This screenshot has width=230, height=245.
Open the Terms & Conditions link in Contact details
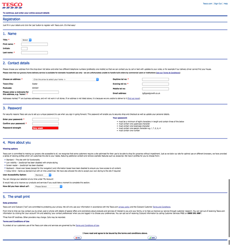click(x=168, y=73)
